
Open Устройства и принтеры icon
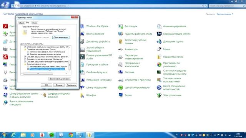(120, 80)
